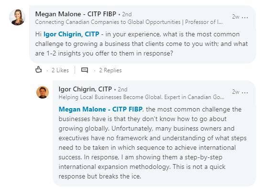The width and height of the screenshot is (263, 189).
Task: Open the three-dot menu on Megan's comment
Action: coord(245,17)
